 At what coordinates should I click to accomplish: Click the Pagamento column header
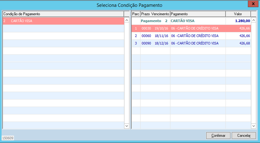click(198, 14)
